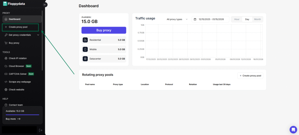299x135 pixels.
Task: Click the Residential proxy type icon
Action: pos(85,40)
